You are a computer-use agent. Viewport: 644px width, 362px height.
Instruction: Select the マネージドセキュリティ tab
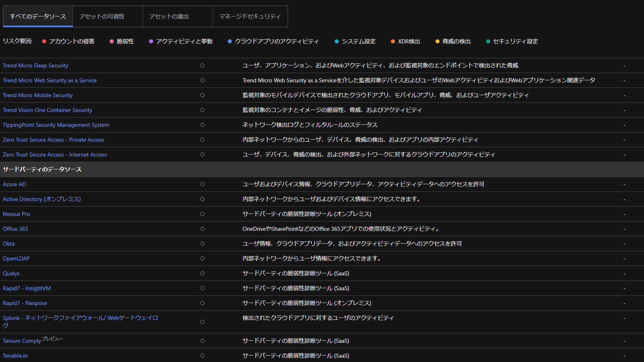pyautogui.click(x=250, y=16)
